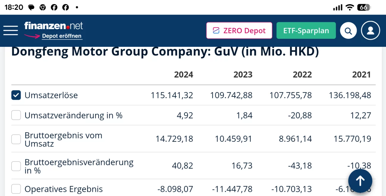Open the ETF-Sparplan button
Viewport: 386px width, 196px height.
tap(306, 30)
